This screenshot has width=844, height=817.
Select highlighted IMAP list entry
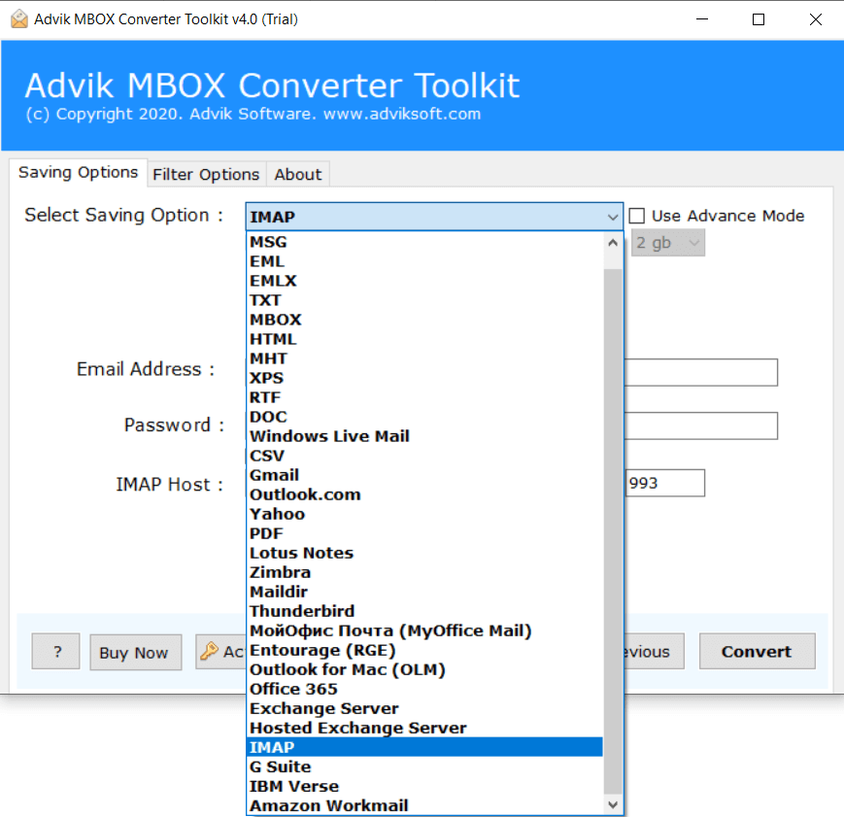(x=425, y=747)
